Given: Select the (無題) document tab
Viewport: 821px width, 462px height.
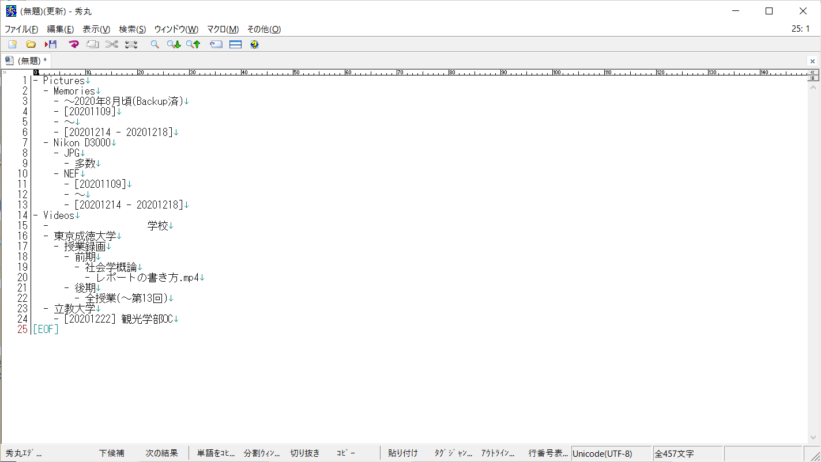Looking at the screenshot, I should (27, 60).
